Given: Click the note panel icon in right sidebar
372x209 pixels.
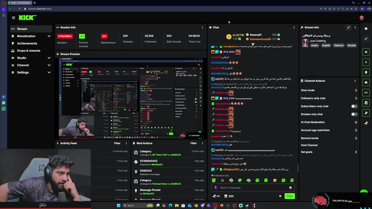Looking at the screenshot, I should click(x=366, y=72).
